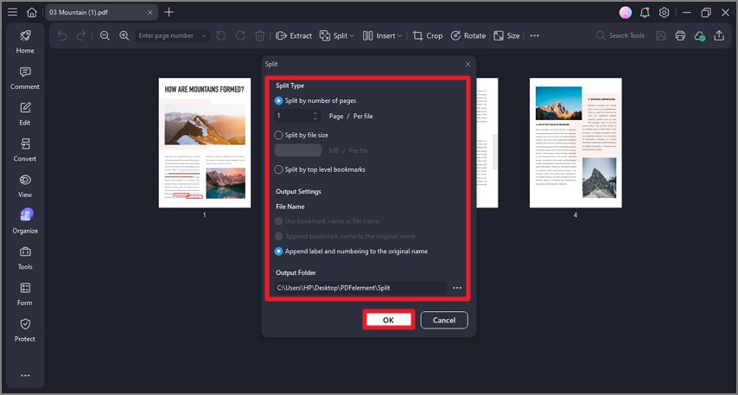The height and width of the screenshot is (395, 738).
Task: Open Edit tool in sidebar
Action: coord(25,114)
